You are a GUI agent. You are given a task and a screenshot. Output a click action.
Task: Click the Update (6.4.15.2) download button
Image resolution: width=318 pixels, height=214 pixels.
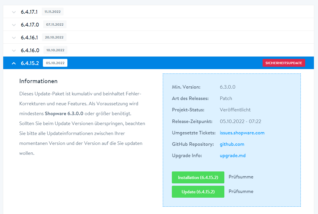point(198,192)
